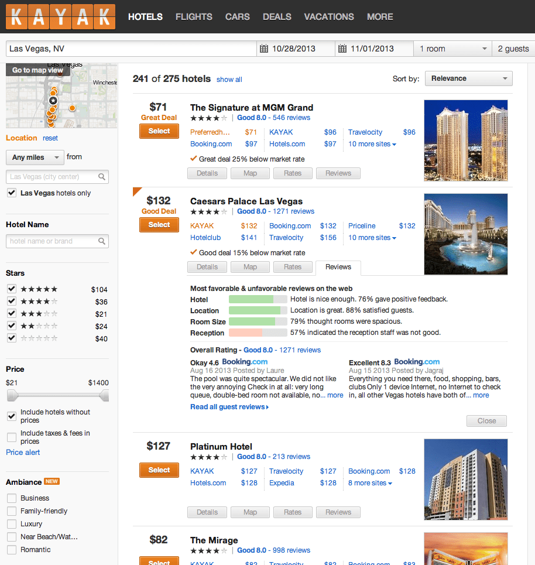Image resolution: width=535 pixels, height=565 pixels.
Task: Toggle the two-star filter checkbox
Action: [12, 326]
